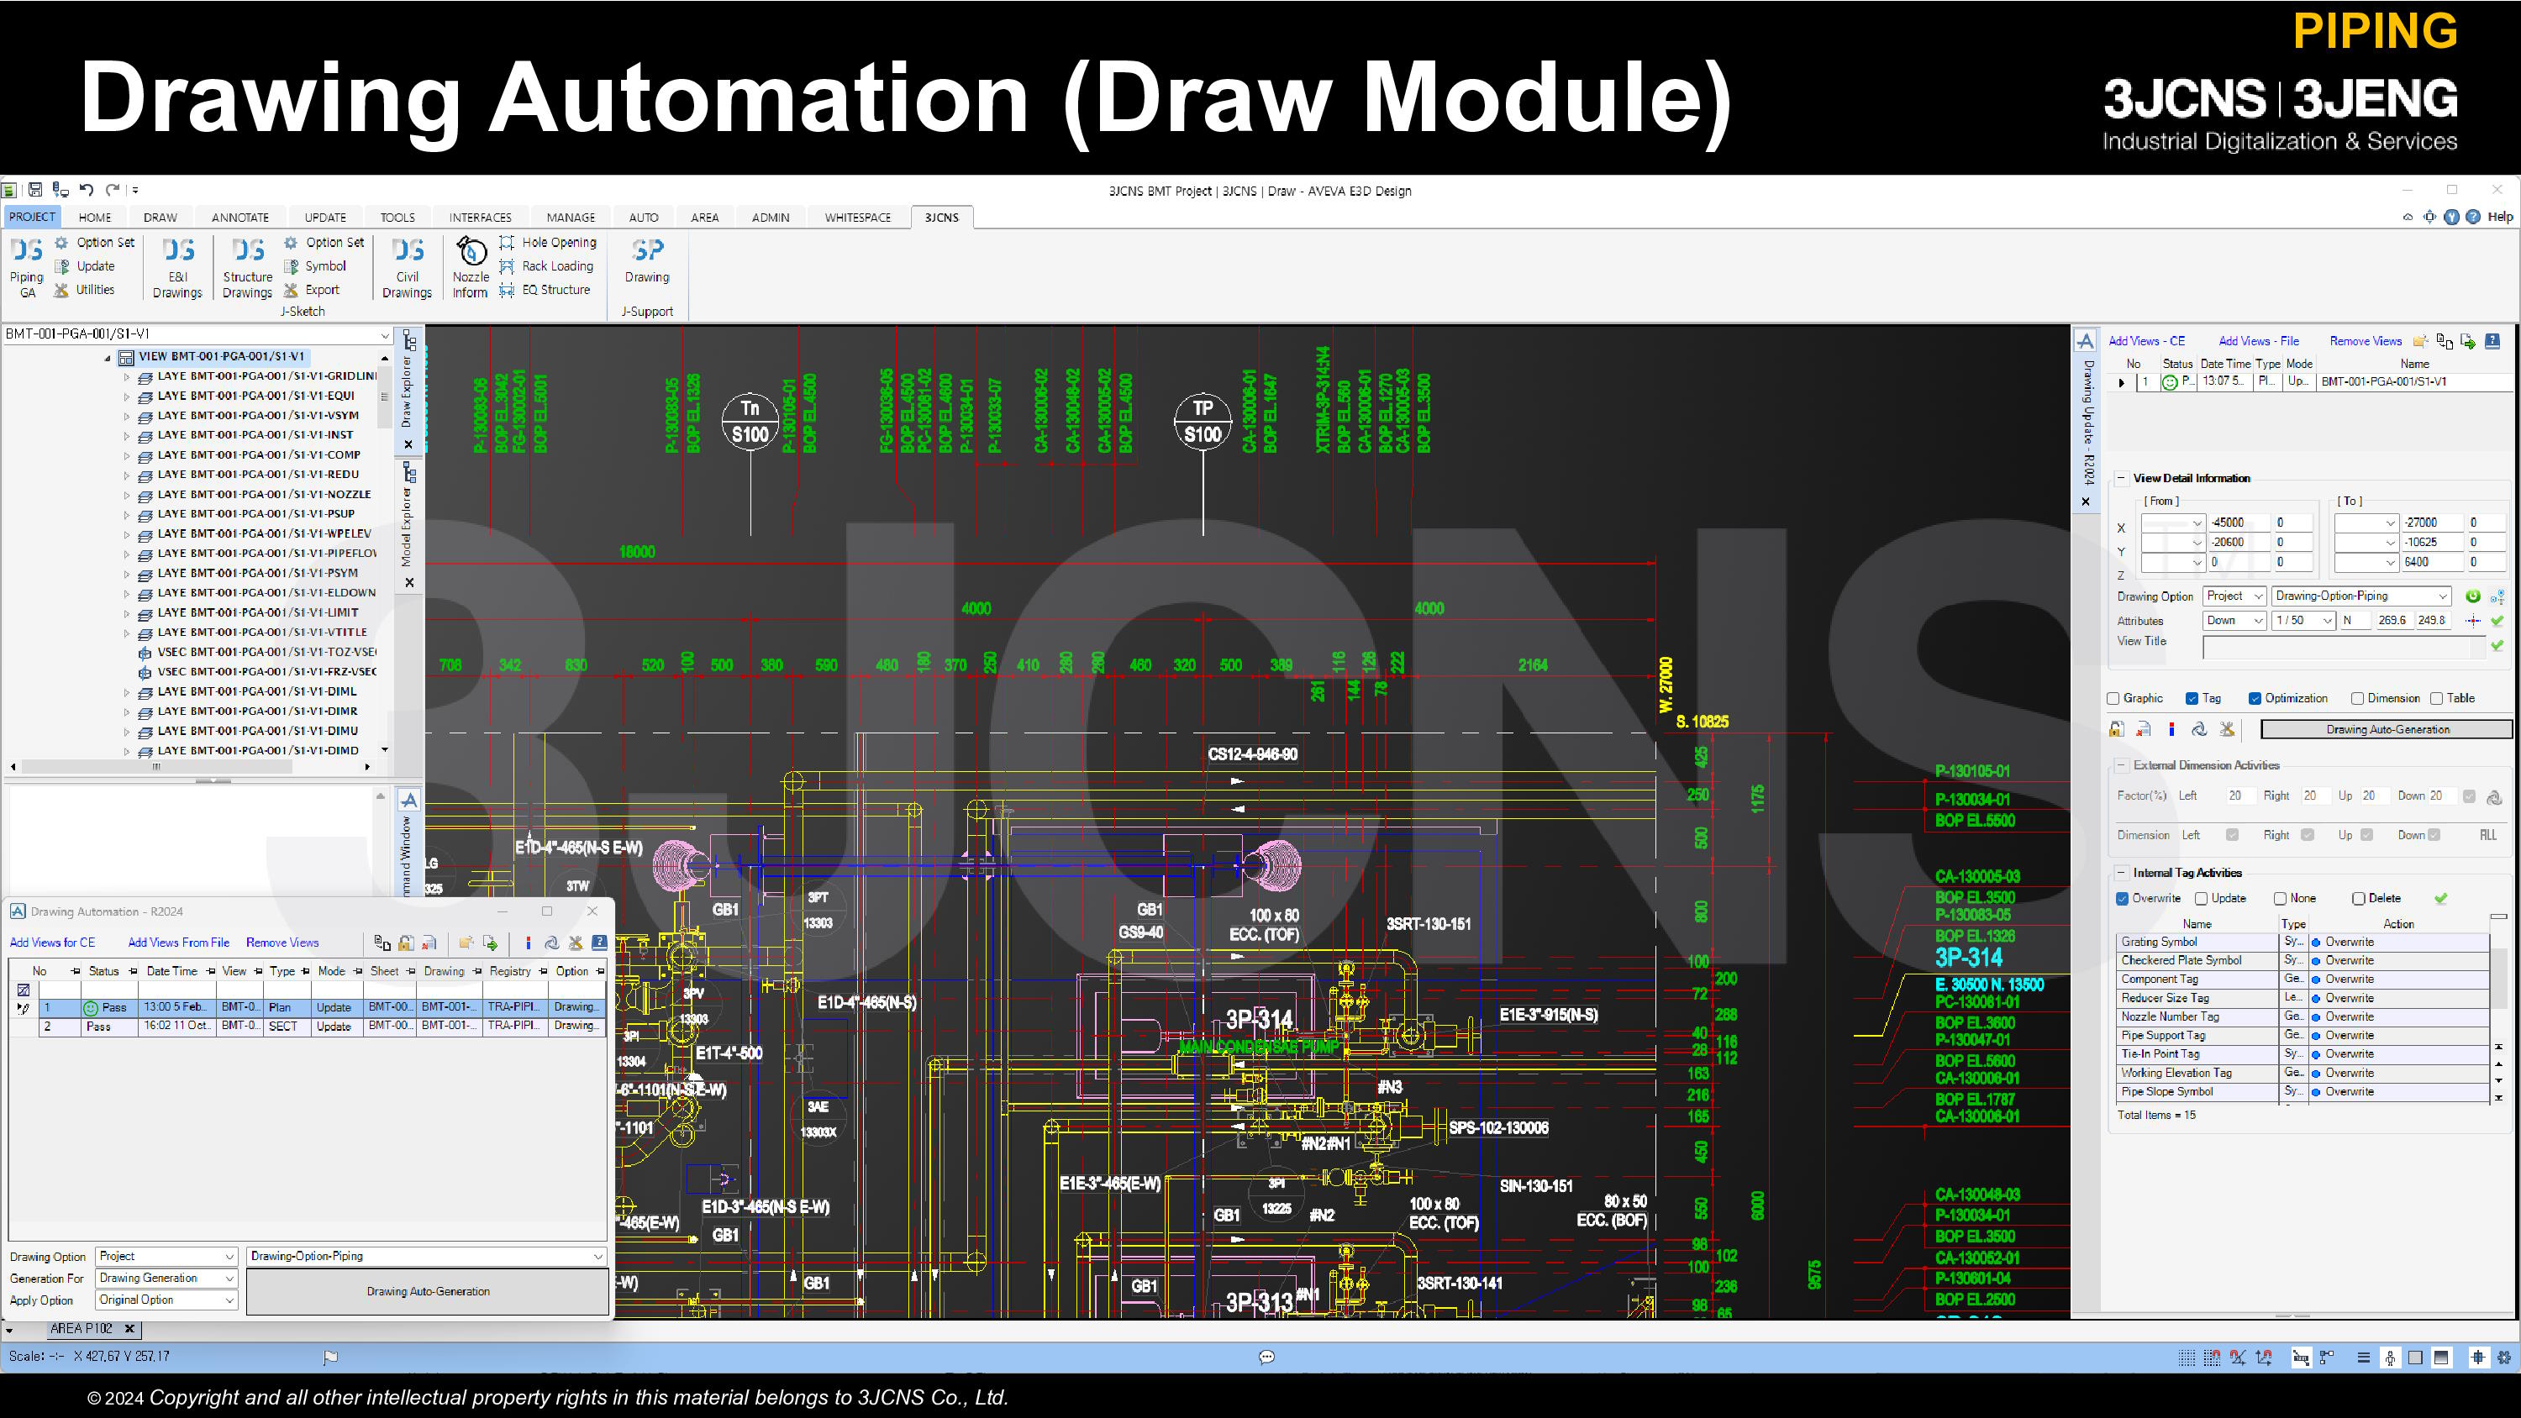
Task: Click undo arrow in quick access toolbar
Action: (x=86, y=190)
